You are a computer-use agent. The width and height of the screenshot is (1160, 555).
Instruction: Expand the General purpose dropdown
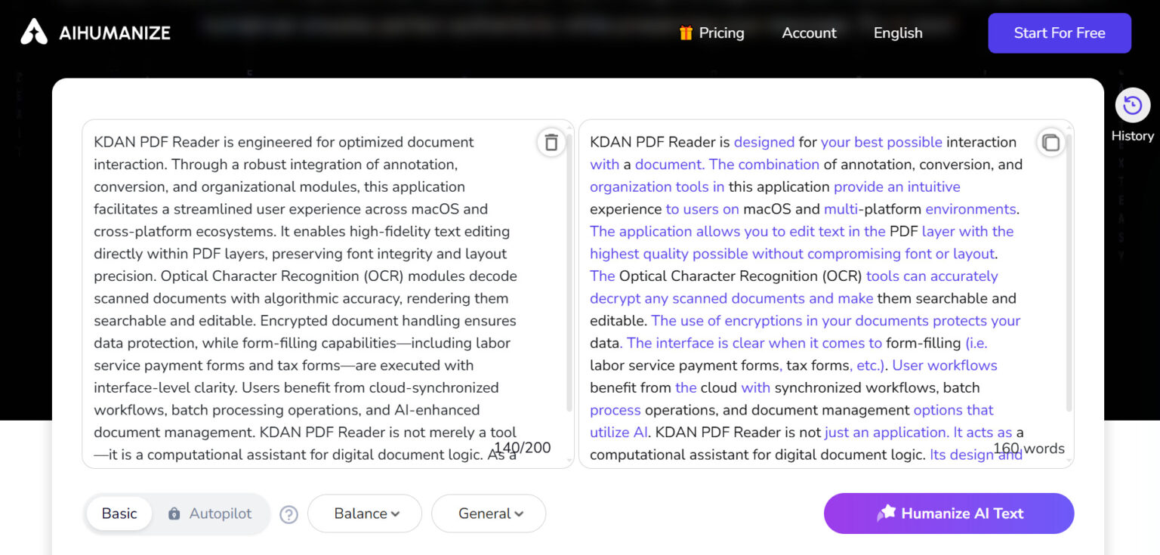pos(488,513)
